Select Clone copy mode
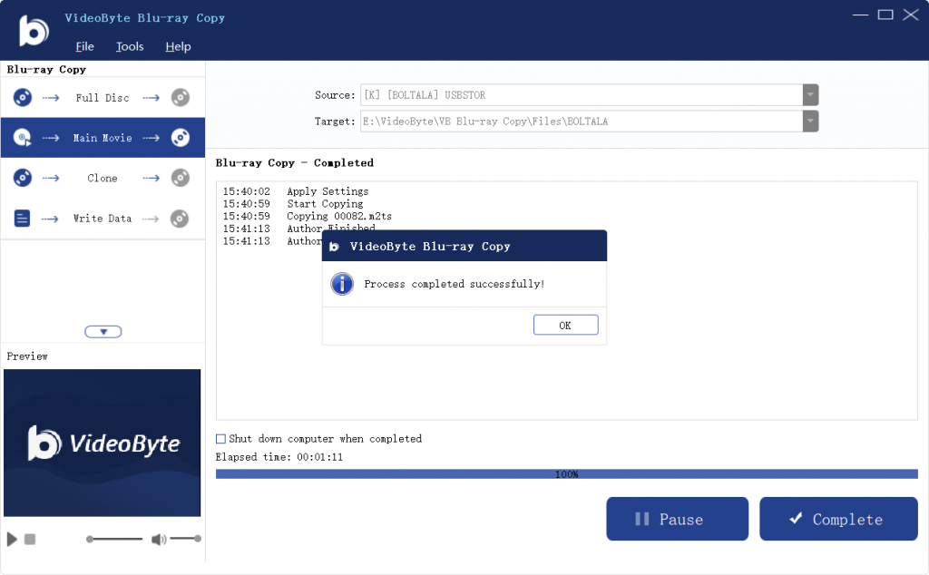Screen dimensions: 929x575 click(103, 179)
